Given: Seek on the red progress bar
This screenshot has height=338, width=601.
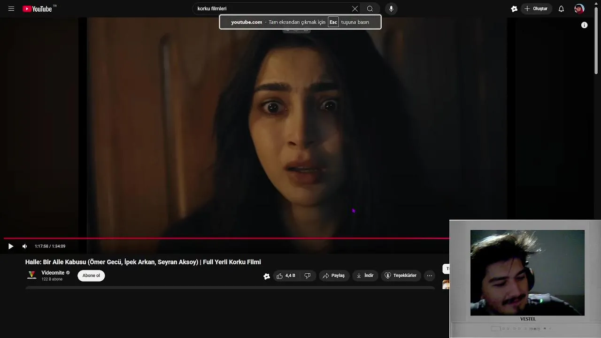Looking at the screenshot, I should (226, 238).
